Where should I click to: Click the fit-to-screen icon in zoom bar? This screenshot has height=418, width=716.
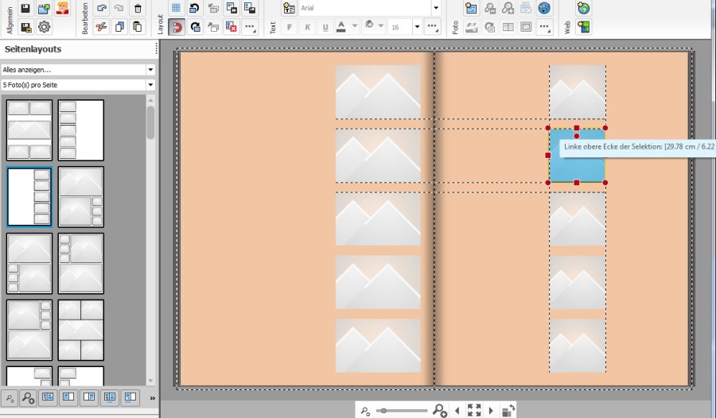tap(474, 410)
